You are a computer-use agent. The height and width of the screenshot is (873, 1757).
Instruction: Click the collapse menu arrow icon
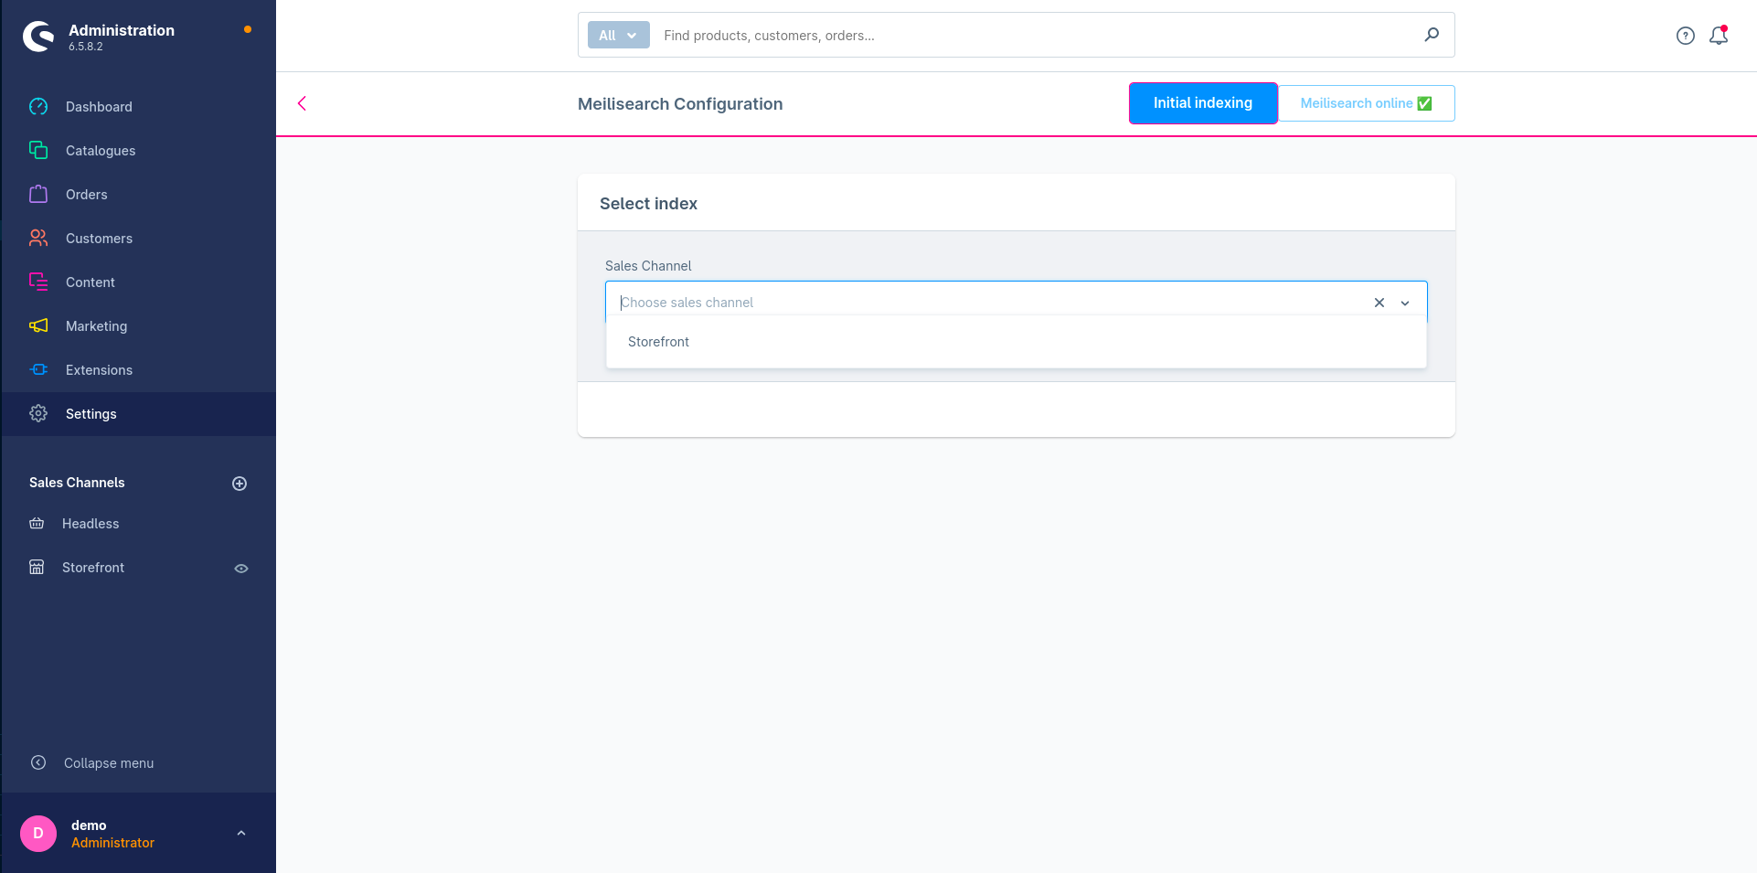point(38,762)
